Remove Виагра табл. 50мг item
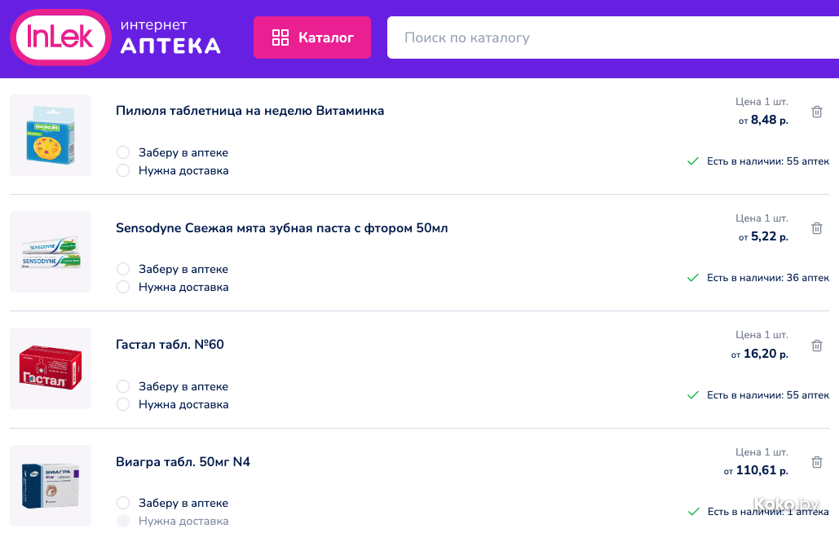The image size is (839, 533). [817, 462]
